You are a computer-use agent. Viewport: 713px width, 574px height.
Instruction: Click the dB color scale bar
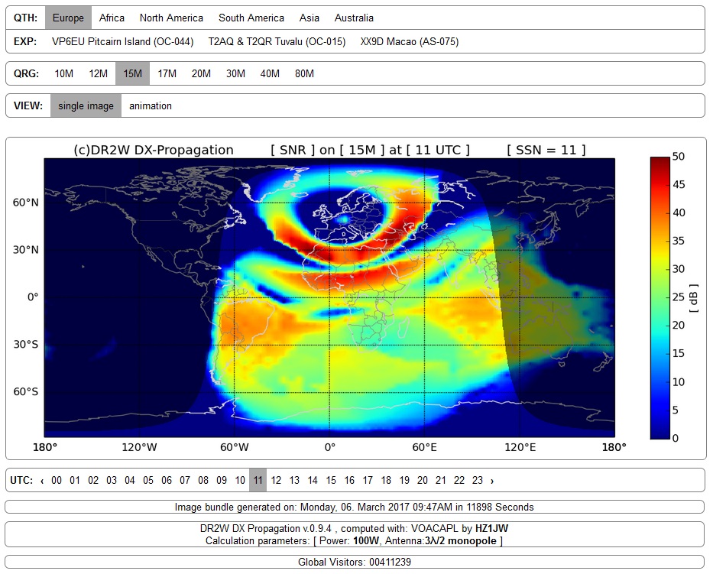click(x=660, y=297)
